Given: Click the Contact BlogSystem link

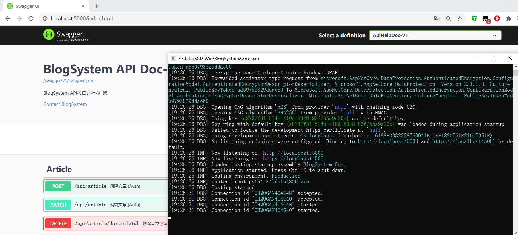Looking at the screenshot, I should pos(65,104).
